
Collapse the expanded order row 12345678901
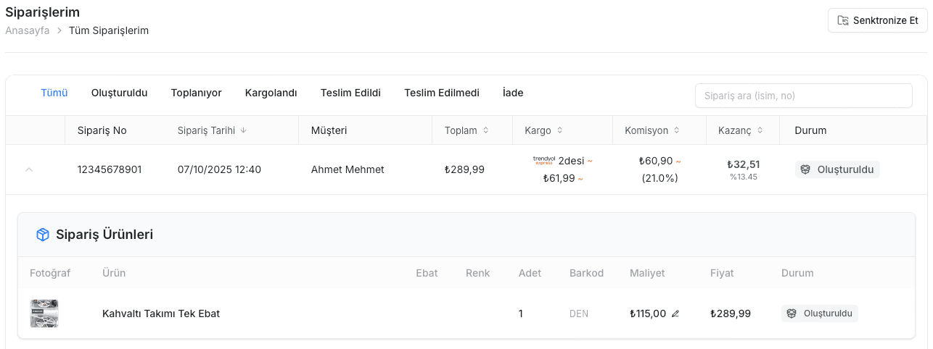pyautogui.click(x=29, y=169)
